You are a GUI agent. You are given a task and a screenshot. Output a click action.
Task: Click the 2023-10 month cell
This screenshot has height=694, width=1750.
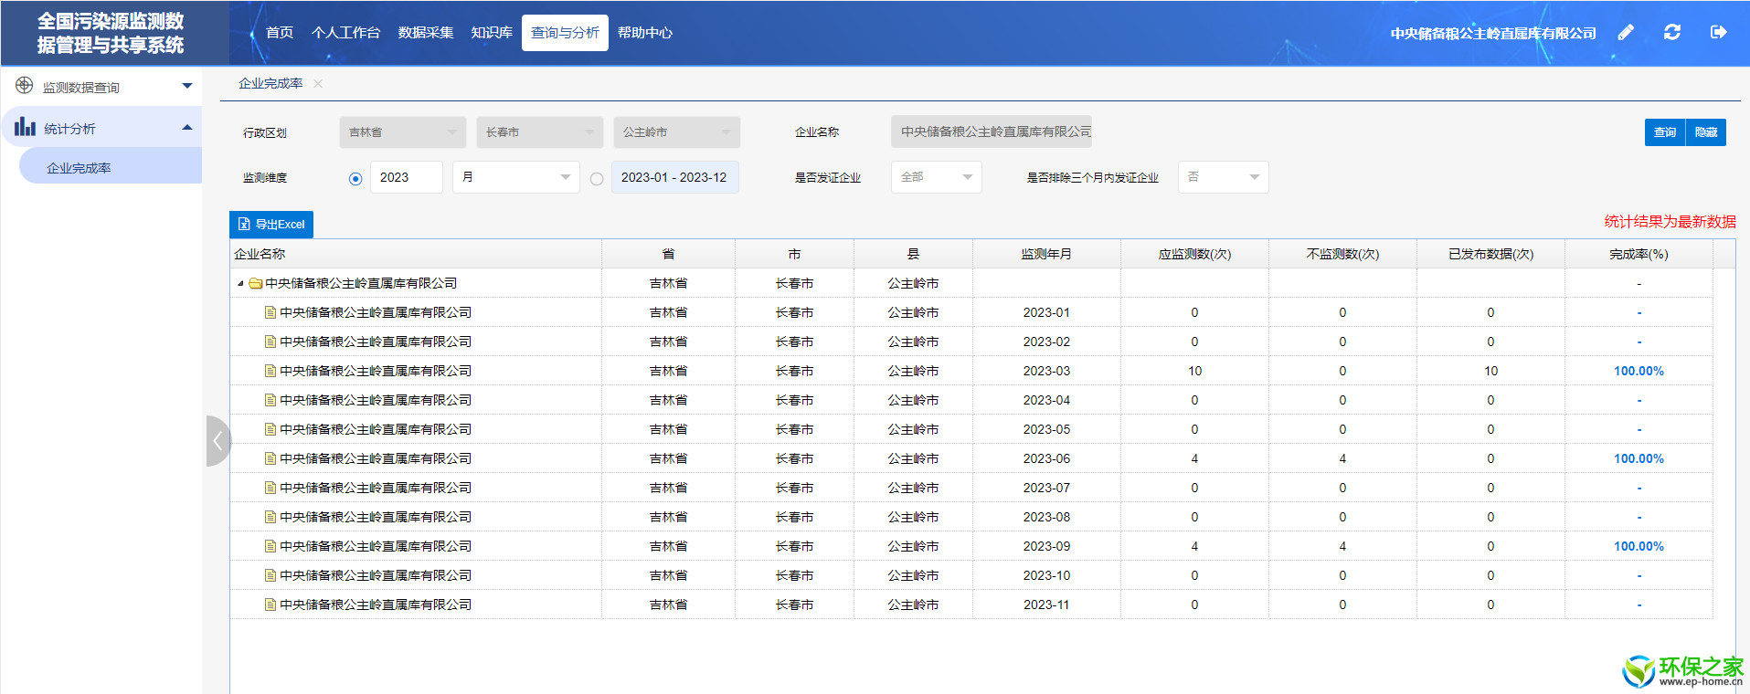[x=1046, y=575]
